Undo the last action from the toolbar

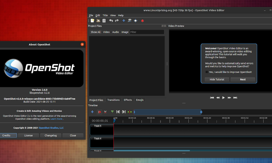click(x=111, y=21)
